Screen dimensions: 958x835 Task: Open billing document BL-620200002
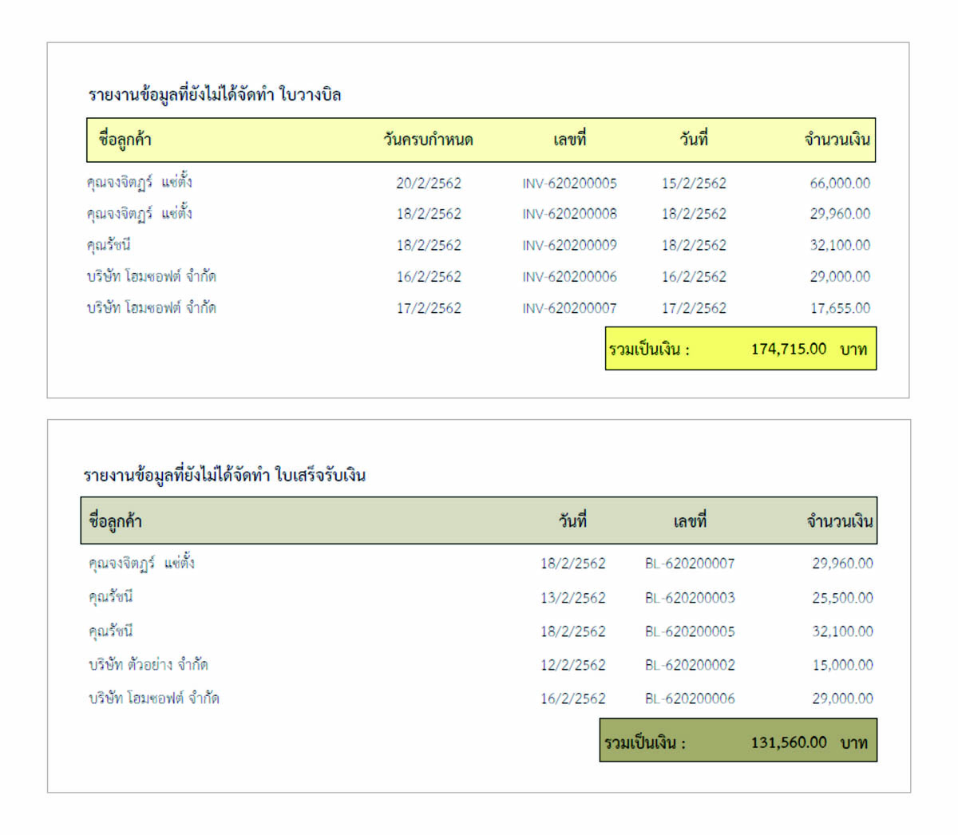click(690, 665)
